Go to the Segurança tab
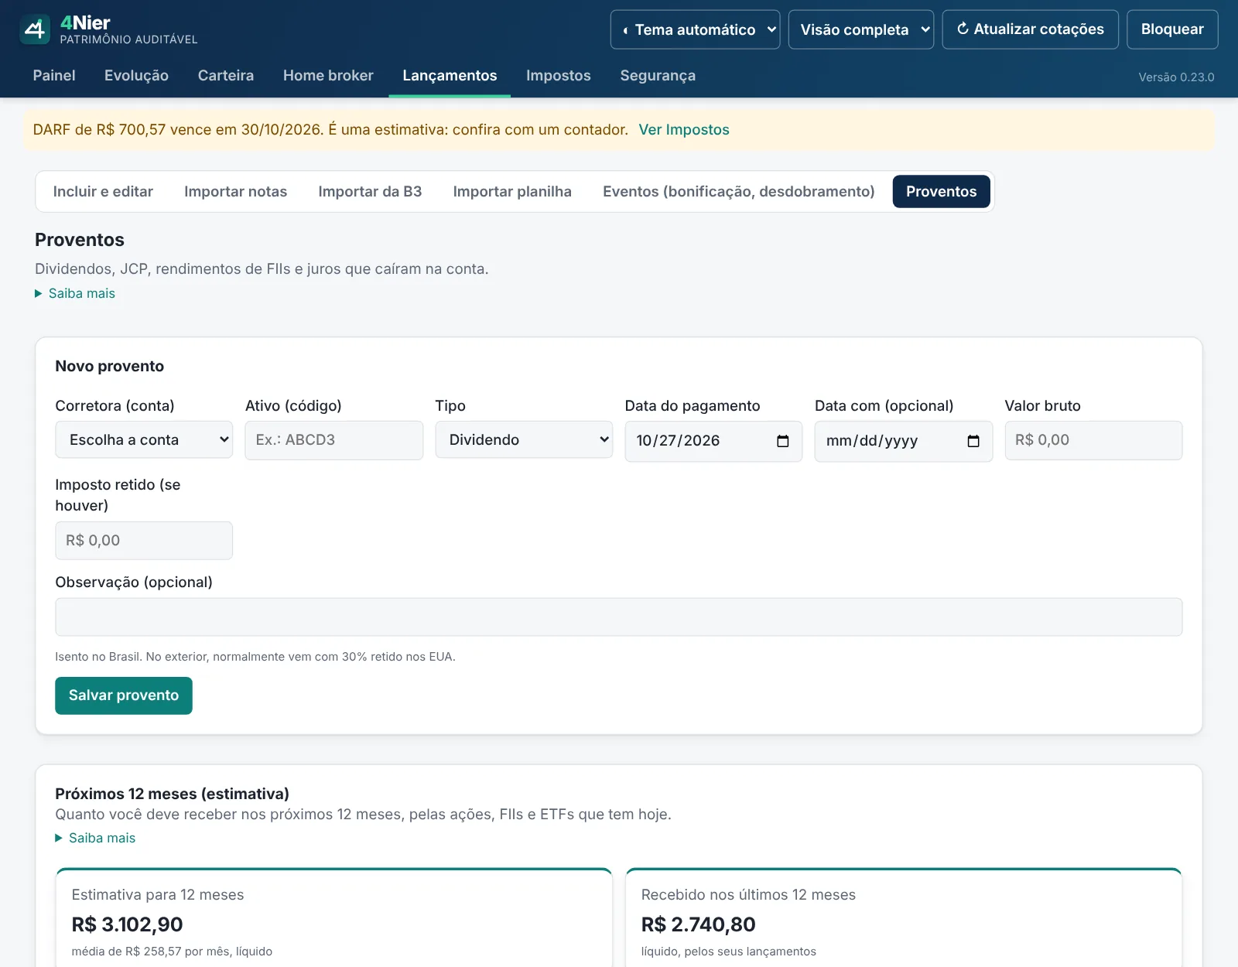The height and width of the screenshot is (967, 1238). (x=658, y=75)
